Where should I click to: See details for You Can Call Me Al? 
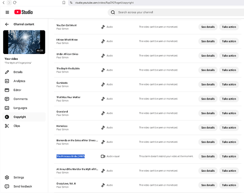pos(208,27)
